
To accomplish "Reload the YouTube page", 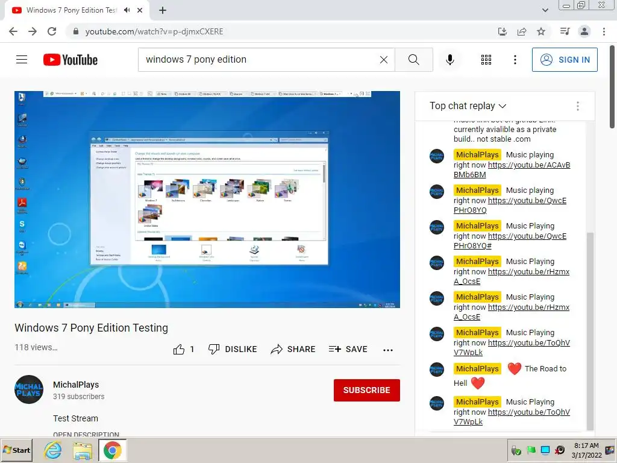I will (52, 31).
